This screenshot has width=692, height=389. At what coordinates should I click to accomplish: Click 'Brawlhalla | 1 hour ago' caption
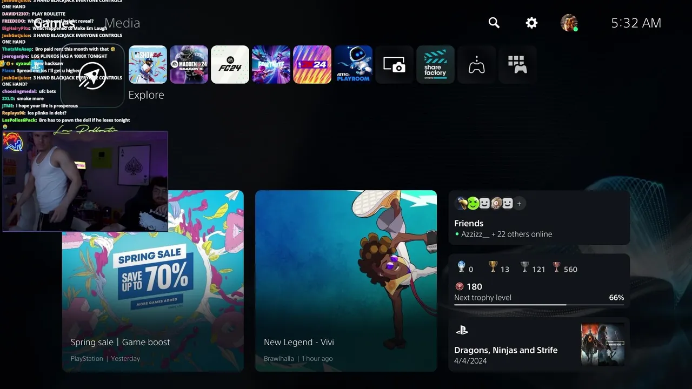click(x=298, y=359)
